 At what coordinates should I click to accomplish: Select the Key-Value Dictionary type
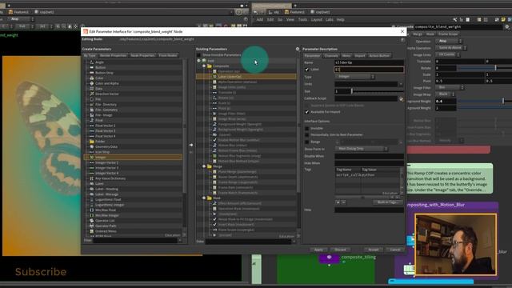tap(110, 178)
